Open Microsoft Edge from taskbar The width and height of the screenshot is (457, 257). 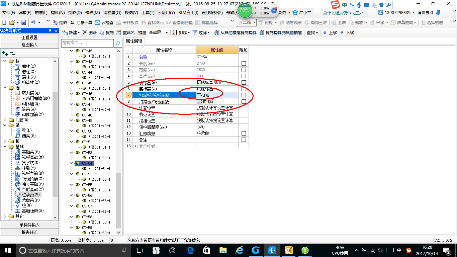191,250
